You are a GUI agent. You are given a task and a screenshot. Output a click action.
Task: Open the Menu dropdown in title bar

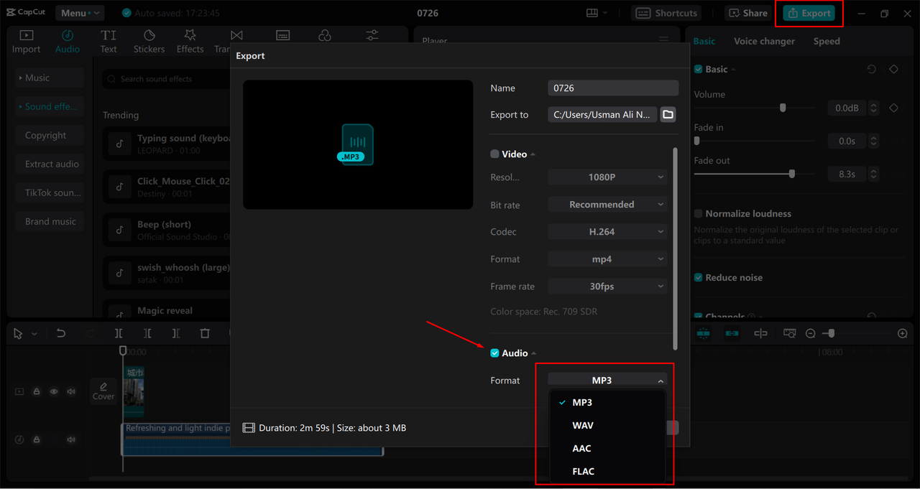(79, 13)
